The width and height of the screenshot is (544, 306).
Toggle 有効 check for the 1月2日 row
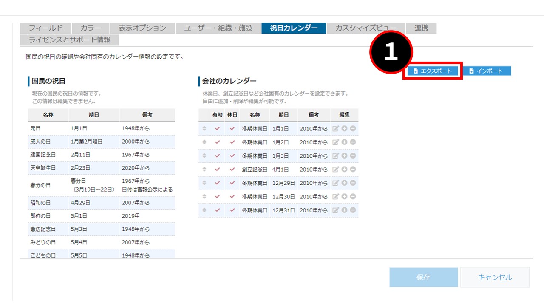tap(217, 142)
